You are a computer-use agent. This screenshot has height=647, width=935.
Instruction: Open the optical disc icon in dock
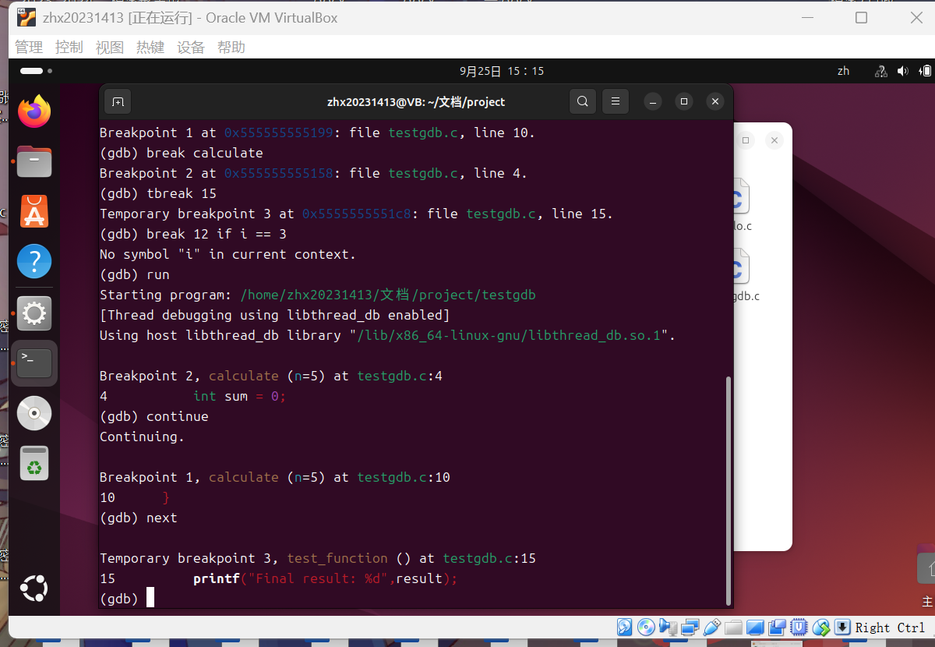pyautogui.click(x=34, y=413)
